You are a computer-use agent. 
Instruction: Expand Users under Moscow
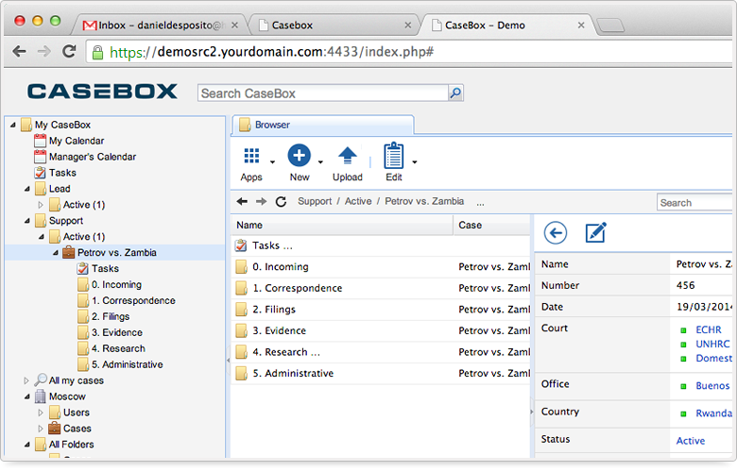tap(41, 413)
